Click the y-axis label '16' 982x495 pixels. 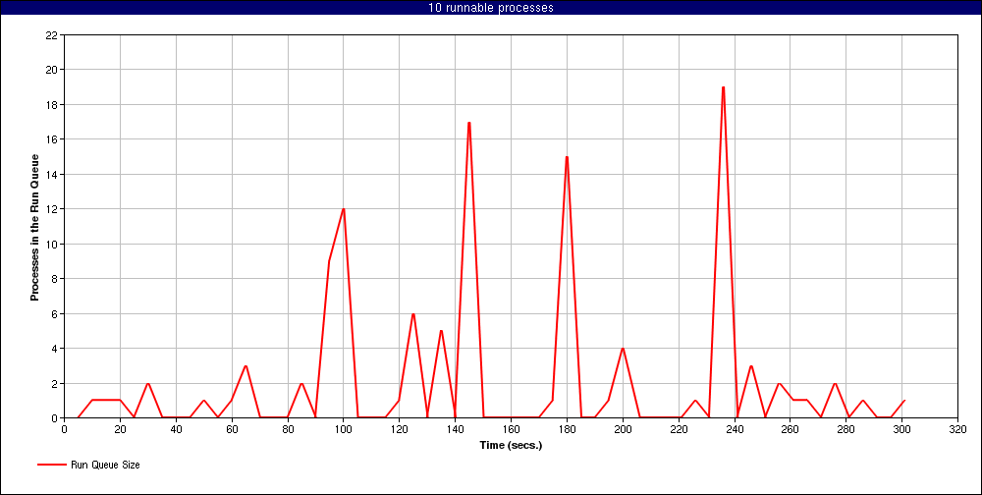pyautogui.click(x=52, y=139)
